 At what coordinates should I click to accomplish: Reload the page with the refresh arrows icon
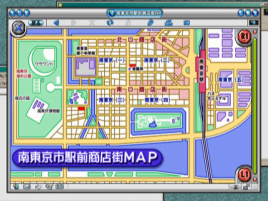pyautogui.click(x=110, y=23)
